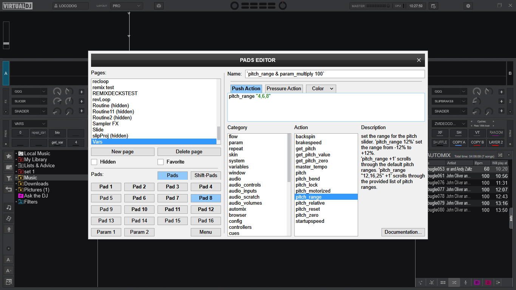The width and height of the screenshot is (516, 290).
Task: Click the cube extensions icon in top bar
Action: tap(159, 6)
